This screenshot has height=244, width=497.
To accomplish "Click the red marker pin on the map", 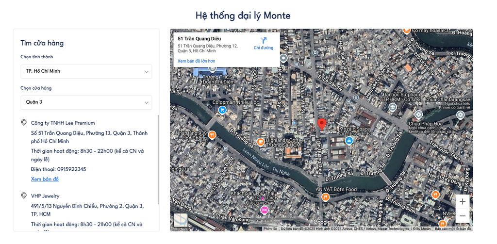I will pos(322,124).
